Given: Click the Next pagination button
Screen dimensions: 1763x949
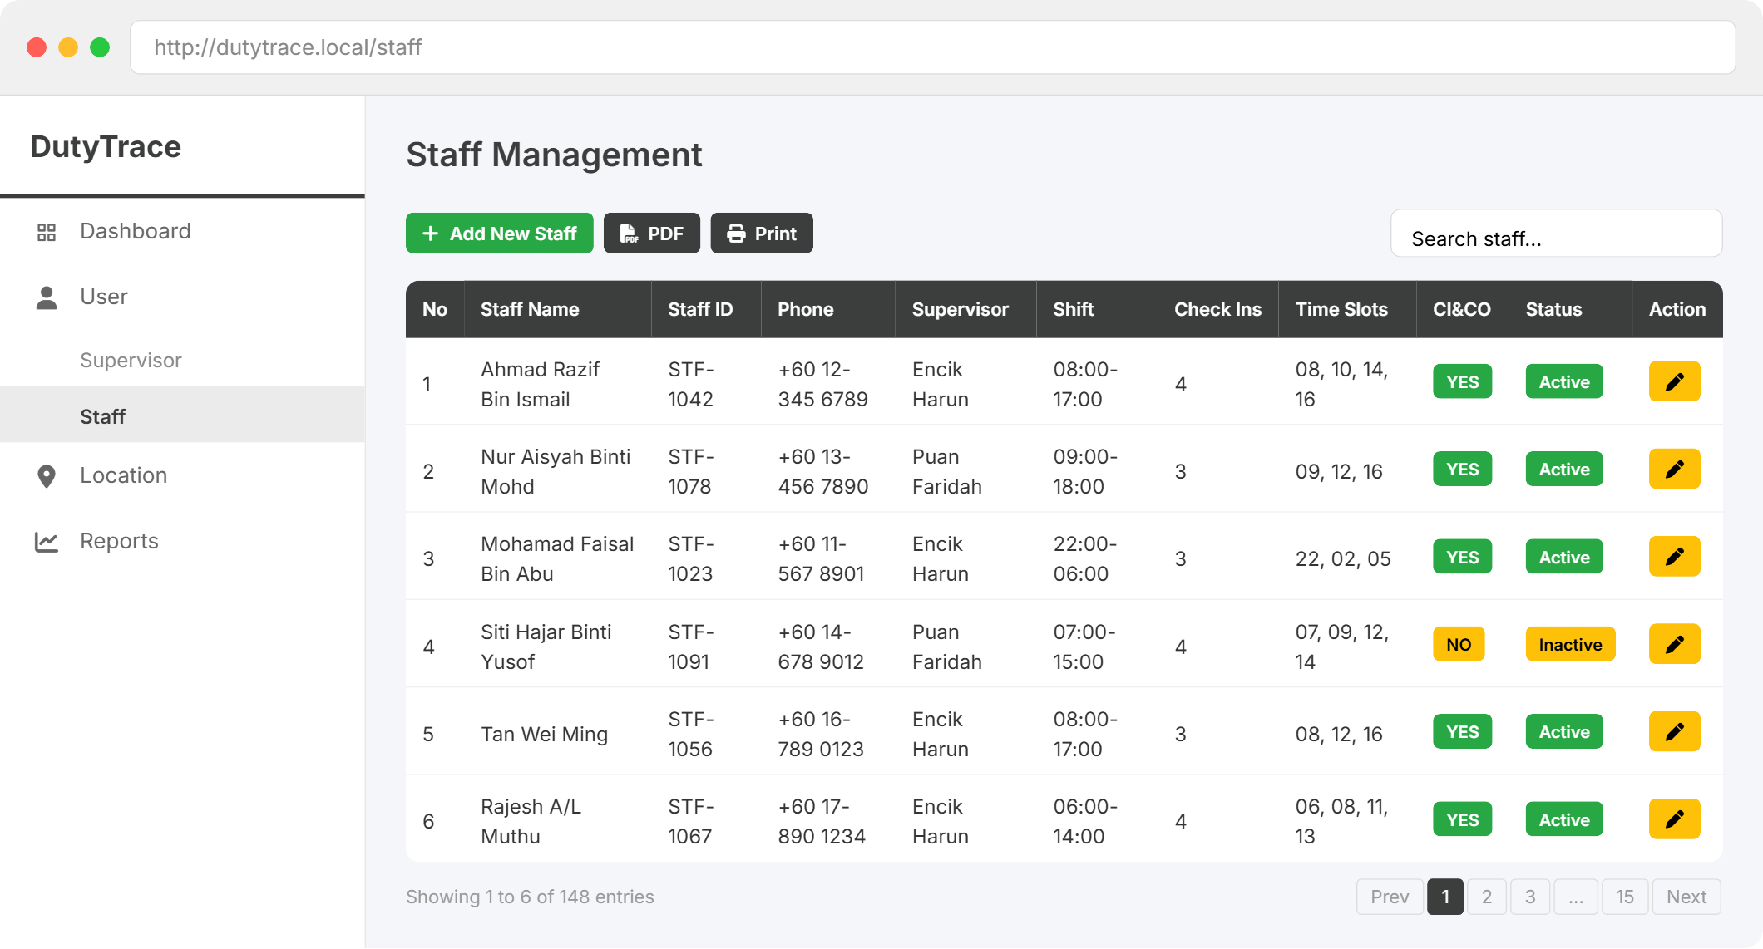Looking at the screenshot, I should [x=1686, y=897].
